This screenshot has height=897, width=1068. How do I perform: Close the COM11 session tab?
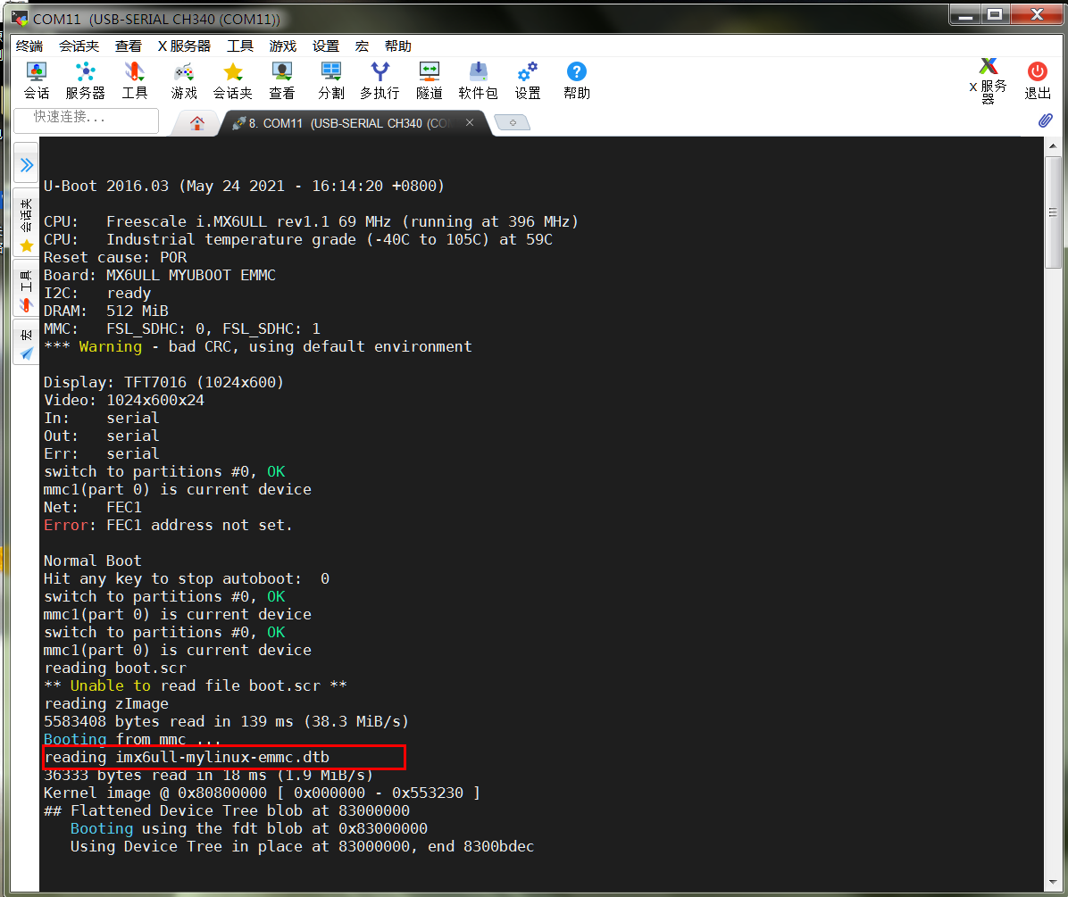coord(470,122)
